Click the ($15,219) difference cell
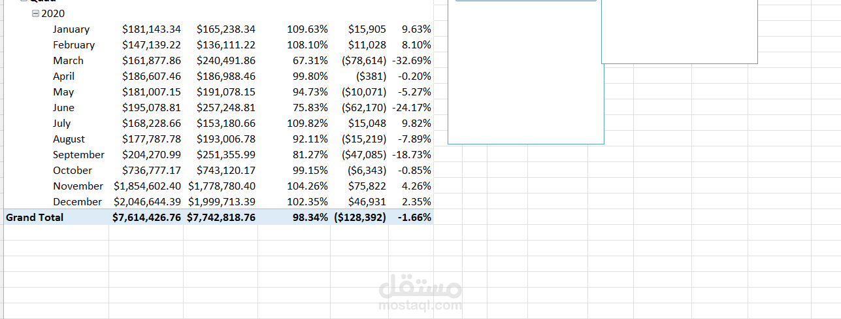 pos(364,139)
